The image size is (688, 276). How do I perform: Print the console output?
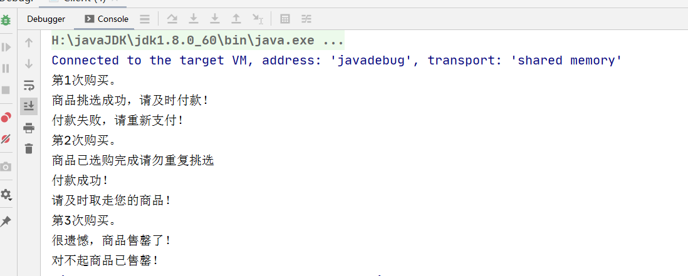pos(29,128)
